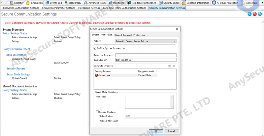Open the Smart Mode Settings link
Viewport: 264px width, 136px height.
click(18, 74)
